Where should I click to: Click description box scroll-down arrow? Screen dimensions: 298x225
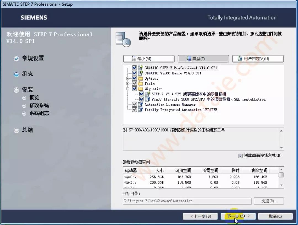click(x=281, y=148)
